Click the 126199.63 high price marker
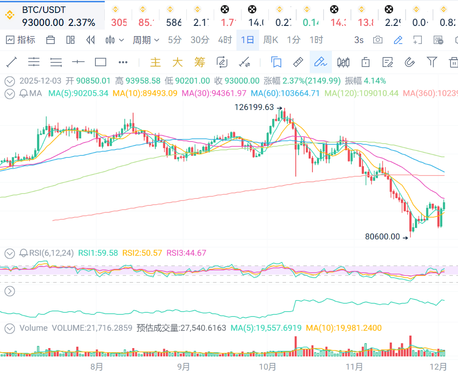 [x=254, y=107]
